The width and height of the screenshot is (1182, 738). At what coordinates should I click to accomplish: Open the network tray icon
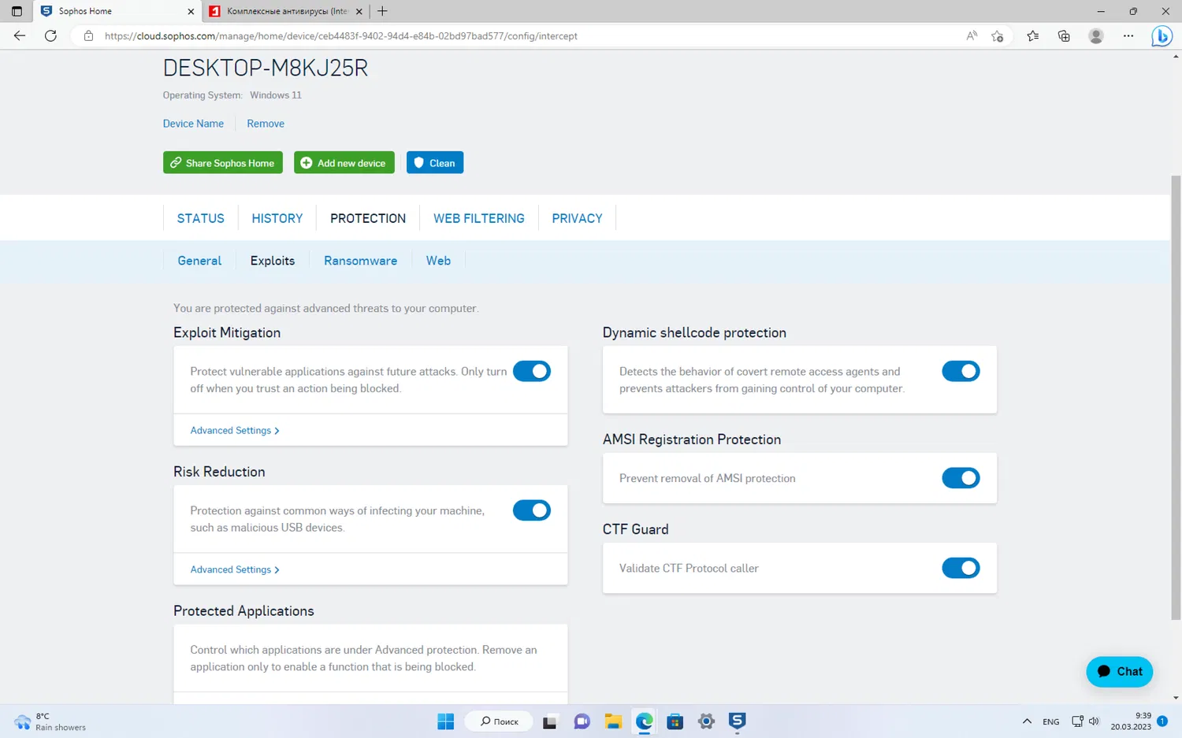tap(1077, 721)
